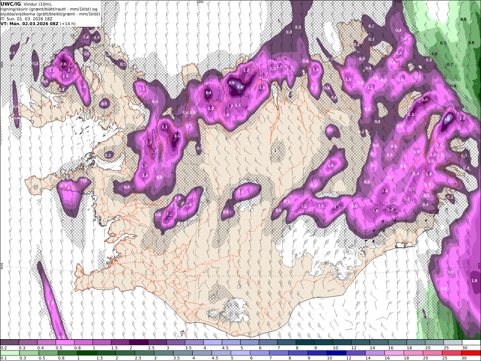Viewport: 481px width, 361px height.
Task: Select the darkest purple 2 swatch in upper legend
Action: tap(139, 343)
